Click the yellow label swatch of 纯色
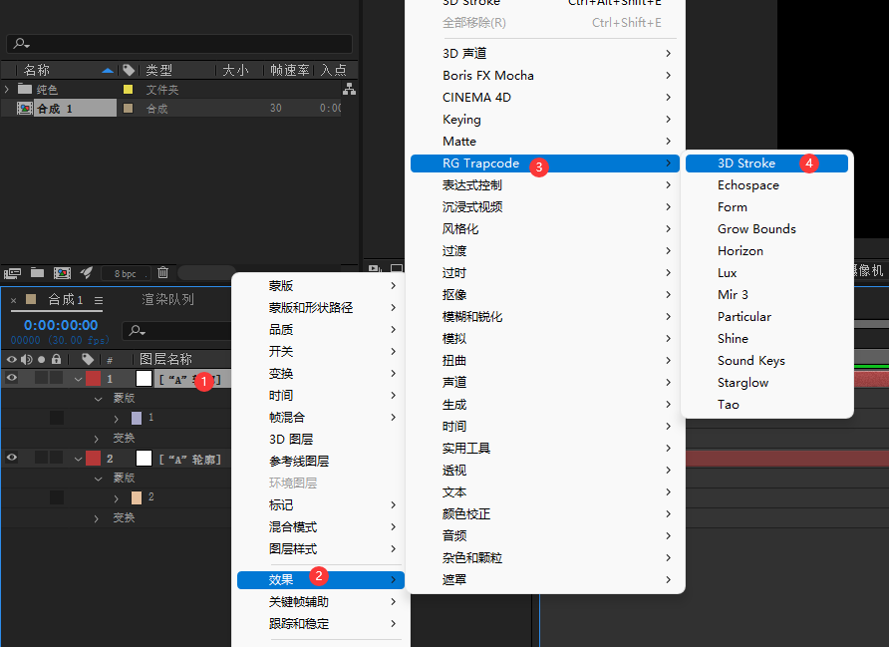This screenshot has height=647, width=889. pos(129,89)
